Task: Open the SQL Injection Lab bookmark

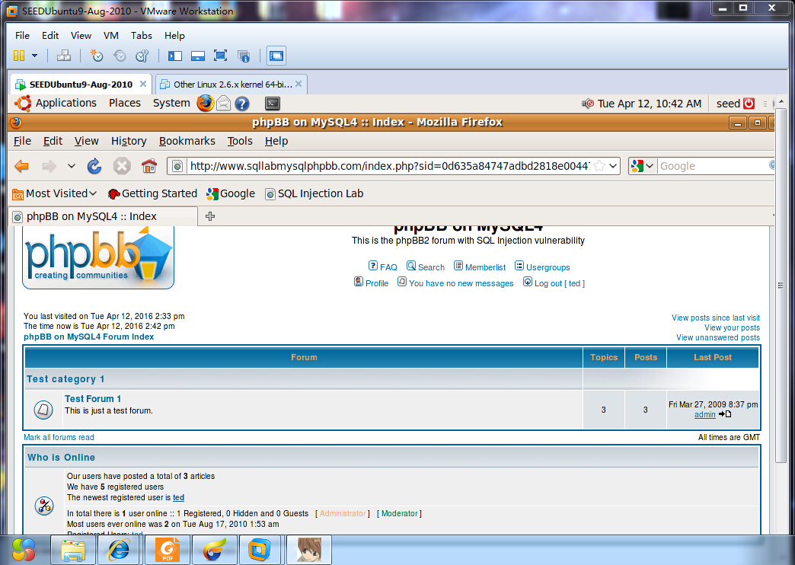Action: (x=314, y=193)
